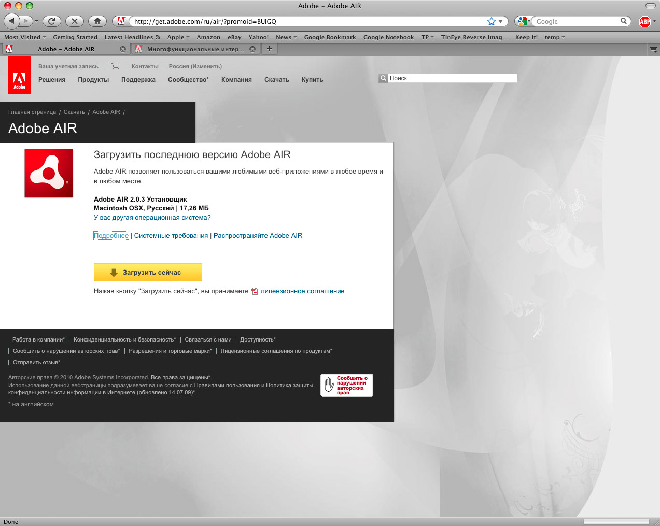660x526 pixels.
Task: Open the Решения menu
Action: 52,80
